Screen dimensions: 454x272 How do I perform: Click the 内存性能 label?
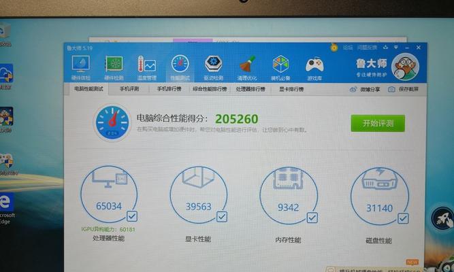(x=288, y=240)
